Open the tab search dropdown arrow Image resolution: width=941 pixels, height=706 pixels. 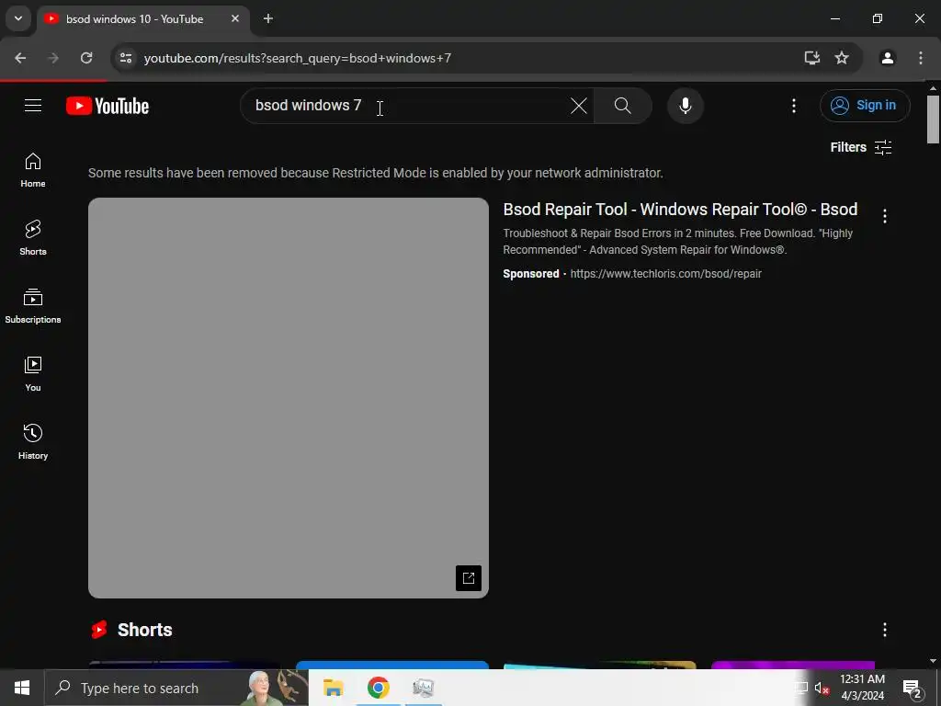pos(18,18)
